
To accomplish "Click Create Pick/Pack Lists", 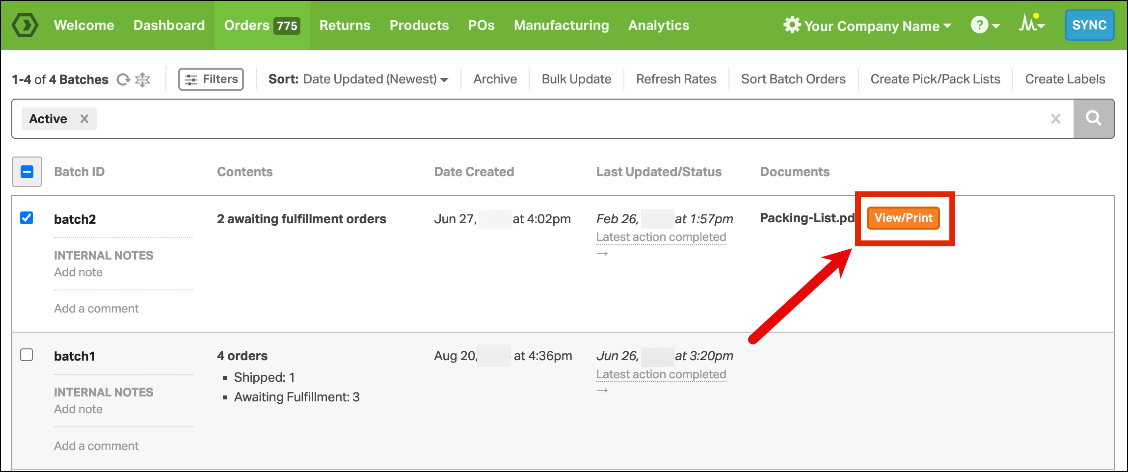I will 935,79.
